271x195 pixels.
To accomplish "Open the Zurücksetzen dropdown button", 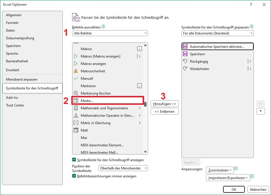I will 220,170.
